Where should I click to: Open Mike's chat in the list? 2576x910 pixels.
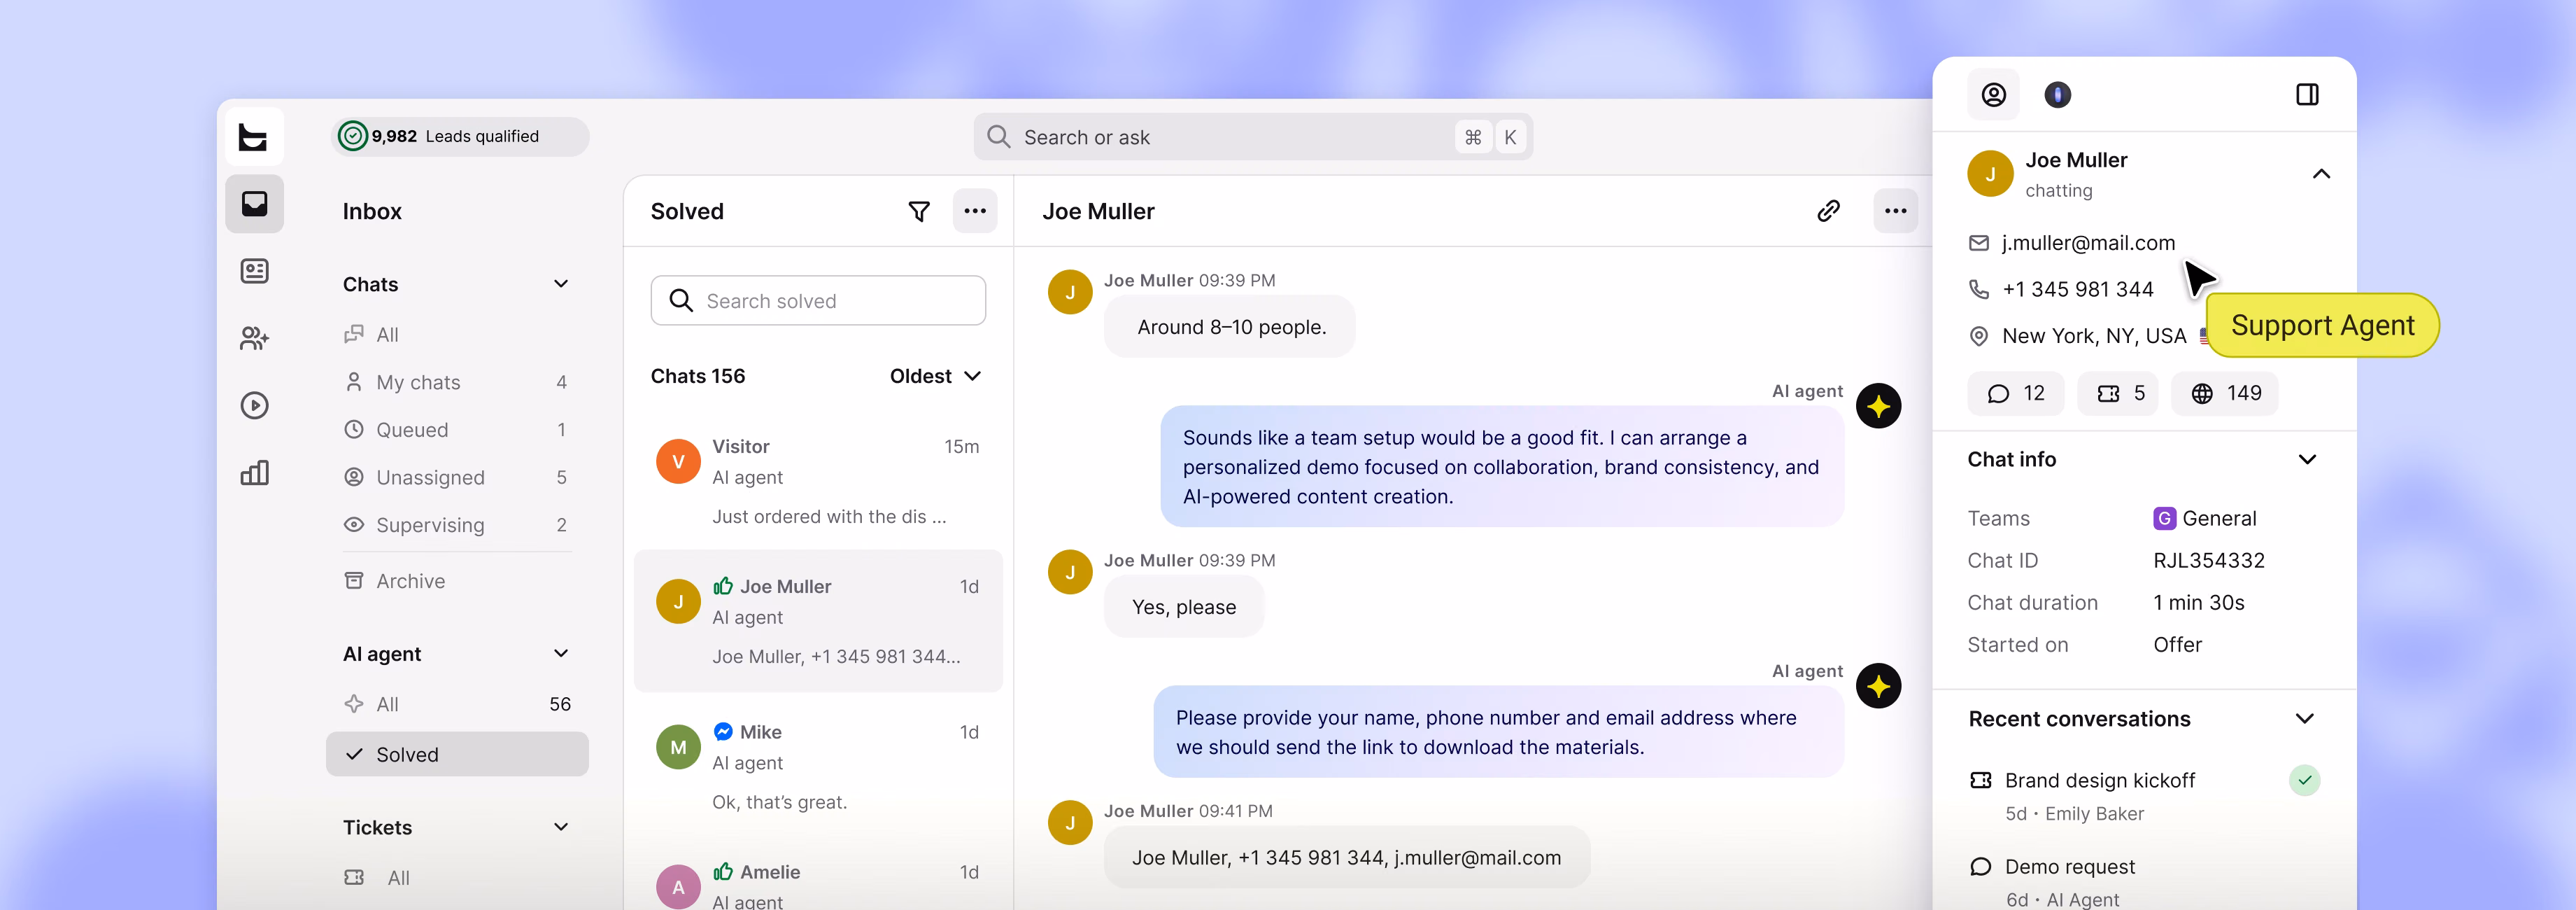818,767
